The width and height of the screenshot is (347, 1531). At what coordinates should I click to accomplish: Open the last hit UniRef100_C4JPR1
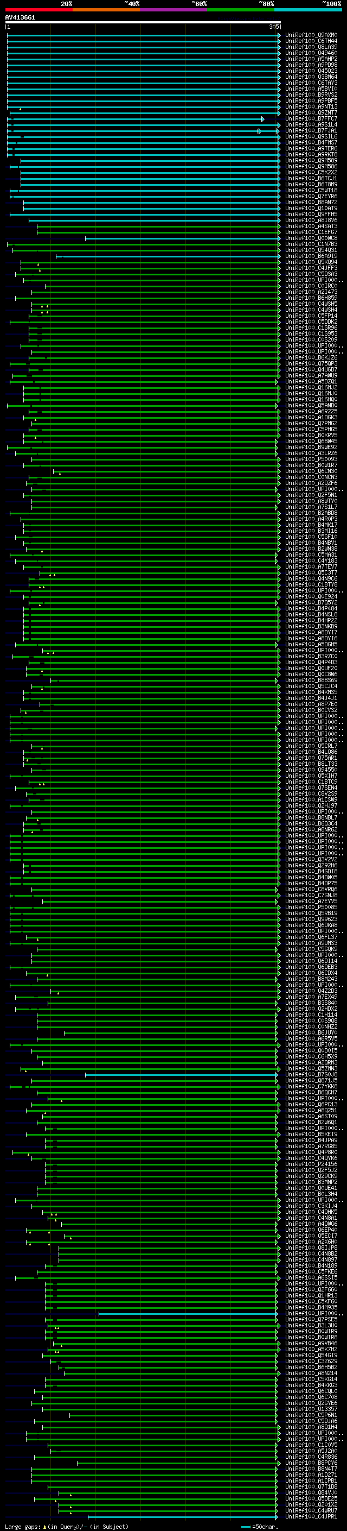pos(311,1516)
